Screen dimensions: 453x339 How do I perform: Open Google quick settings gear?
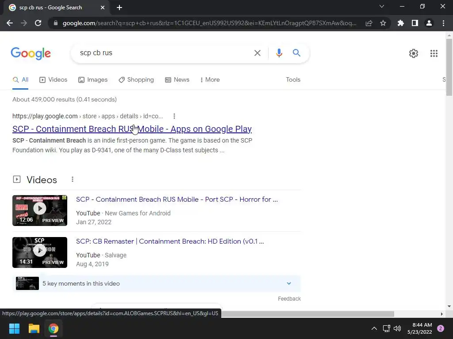coord(414,53)
